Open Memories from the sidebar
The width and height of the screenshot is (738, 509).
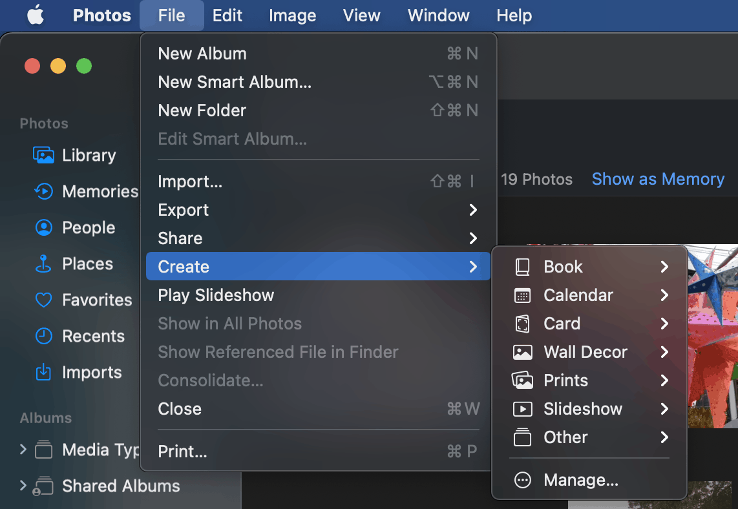(43, 191)
